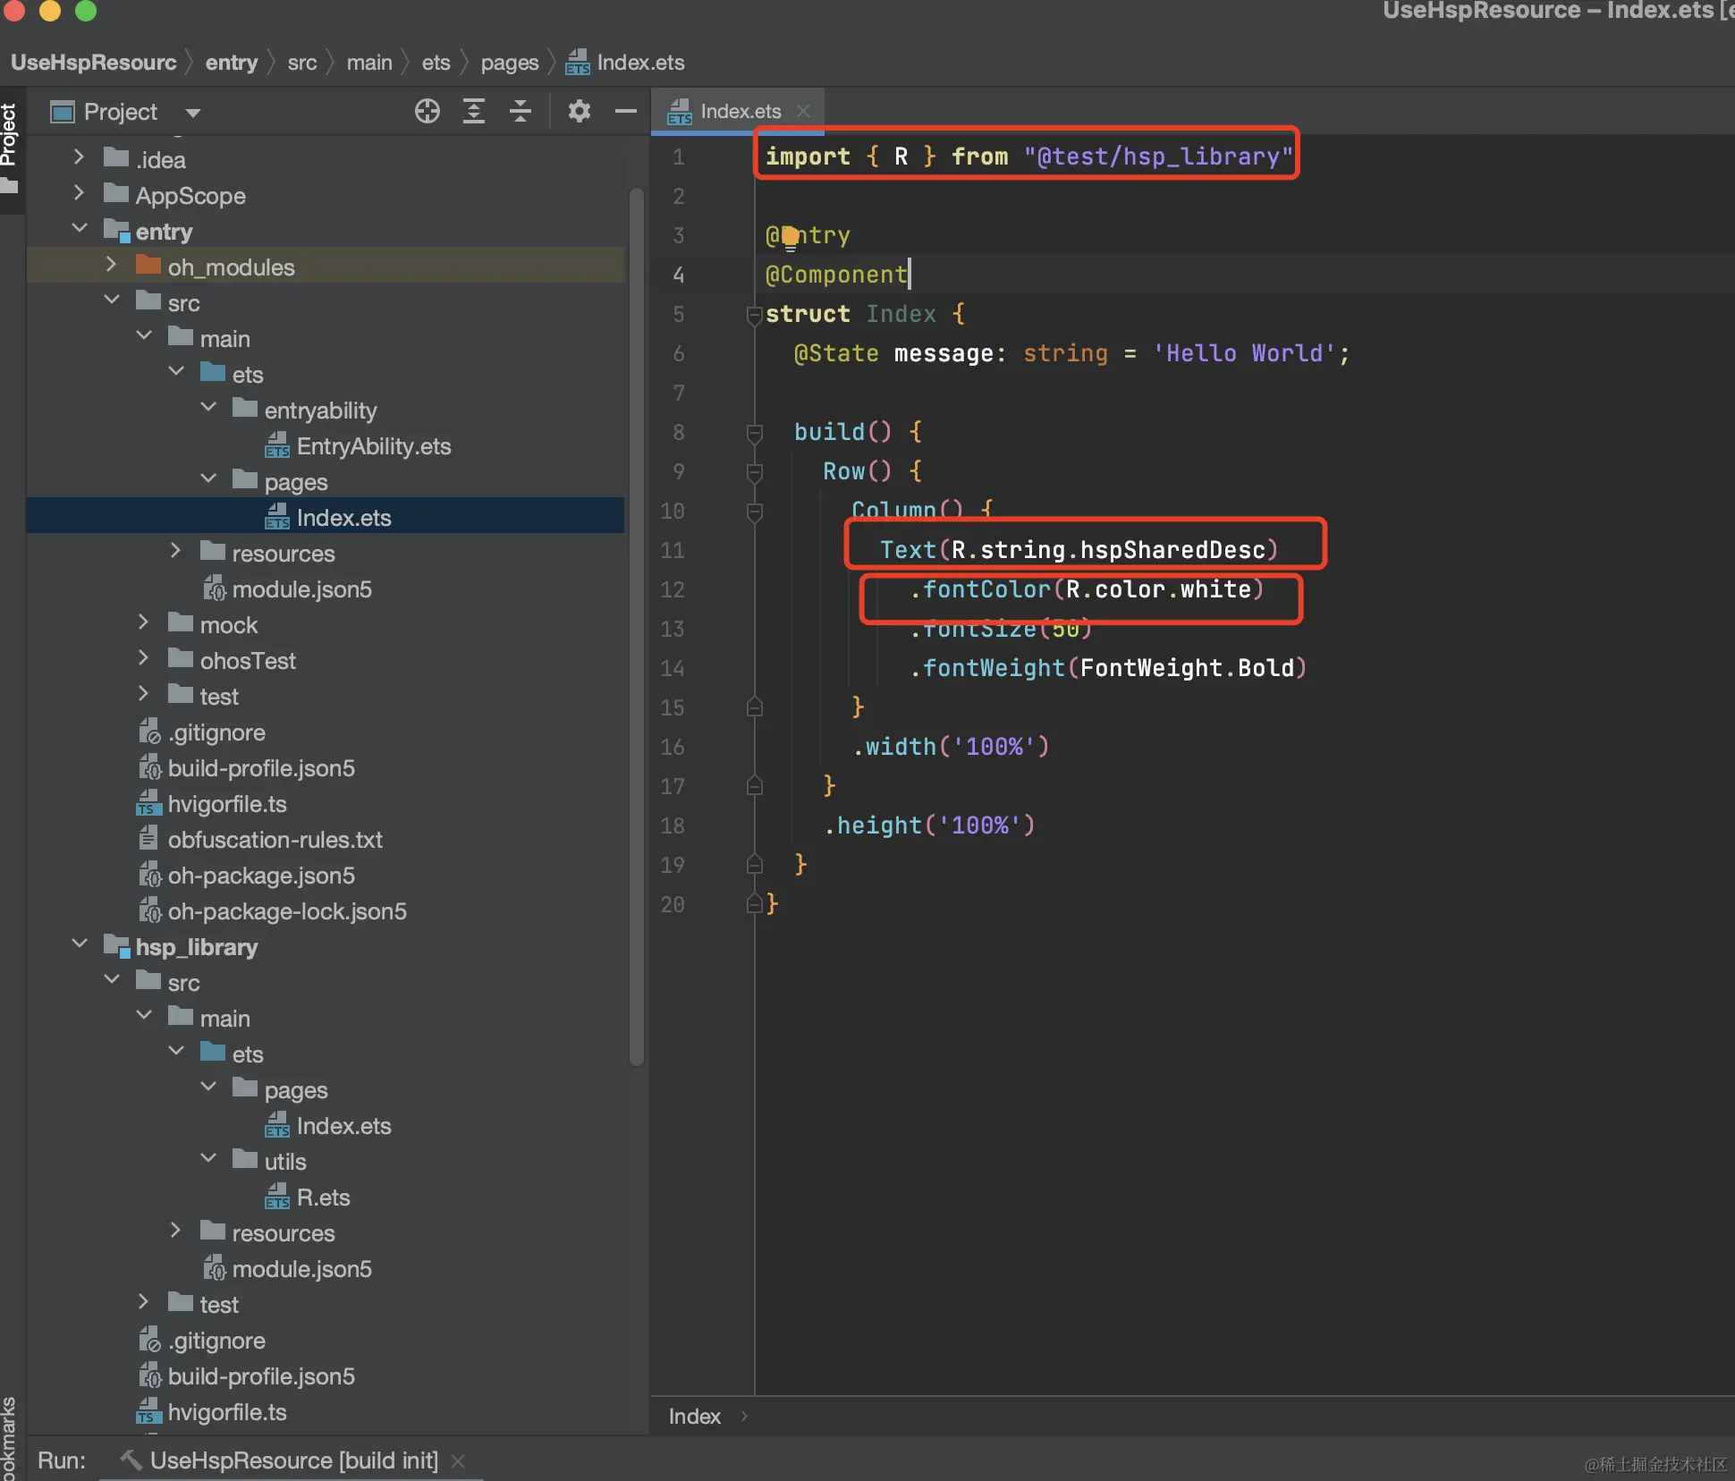Click the macOS green zoom button
Image resolution: width=1735 pixels, height=1481 pixels.
click(x=86, y=10)
